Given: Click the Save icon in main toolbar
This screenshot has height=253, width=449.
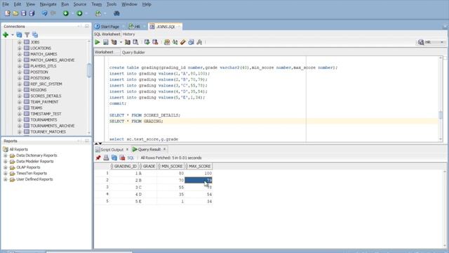Looking at the screenshot, I should [x=23, y=13].
